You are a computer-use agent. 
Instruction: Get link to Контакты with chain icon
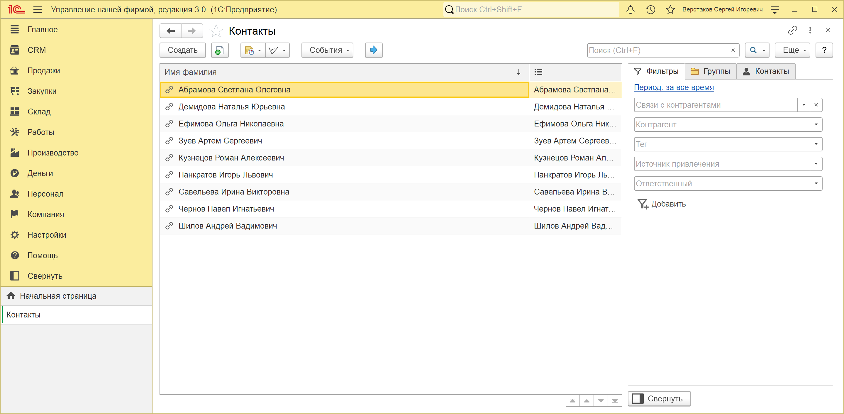[x=792, y=31]
